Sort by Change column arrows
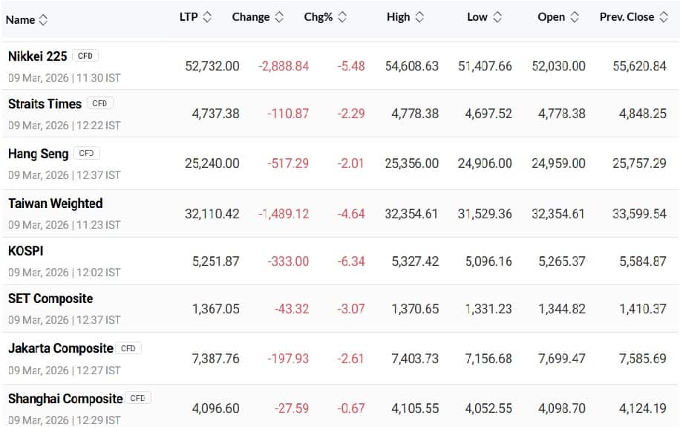Image resolution: width=680 pixels, height=427 pixels. tap(279, 17)
